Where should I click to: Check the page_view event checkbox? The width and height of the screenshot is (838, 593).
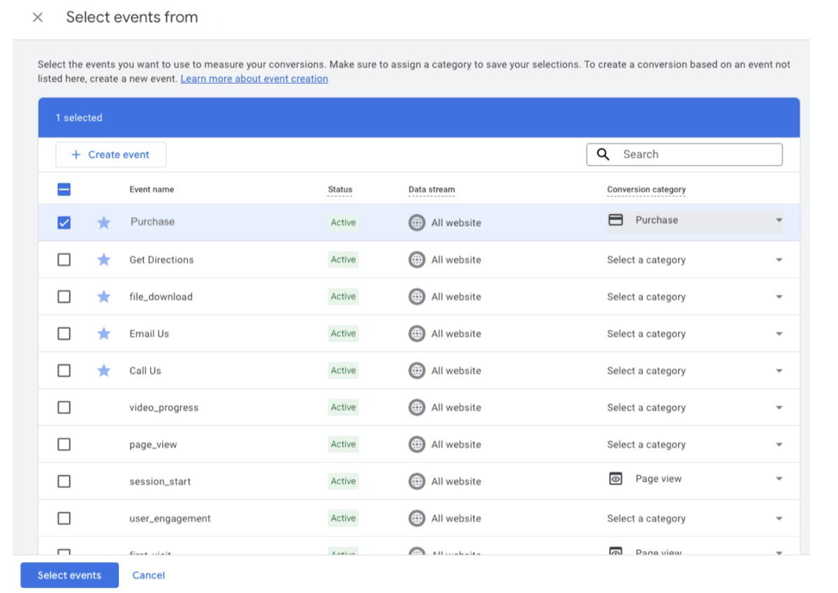coord(64,444)
